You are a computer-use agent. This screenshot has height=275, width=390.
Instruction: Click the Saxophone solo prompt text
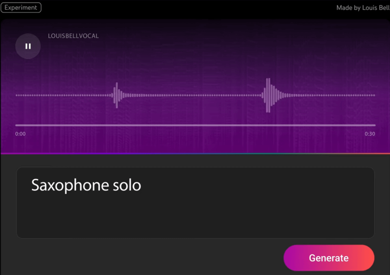[x=86, y=185]
